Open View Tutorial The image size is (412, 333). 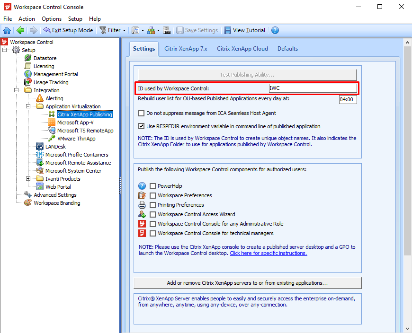pyautogui.click(x=245, y=30)
